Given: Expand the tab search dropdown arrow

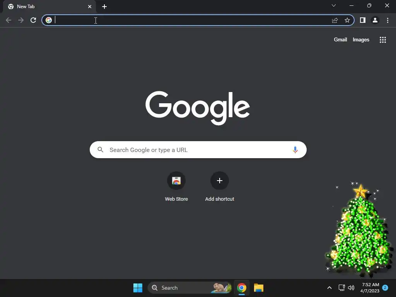Looking at the screenshot, I should pyautogui.click(x=334, y=5).
